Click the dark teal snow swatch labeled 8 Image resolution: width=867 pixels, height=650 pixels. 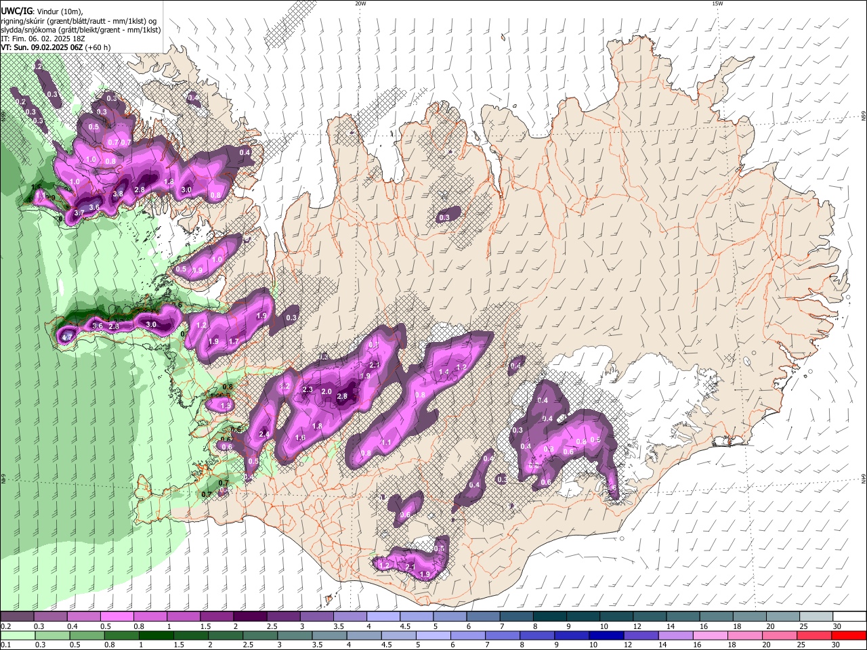point(549,616)
